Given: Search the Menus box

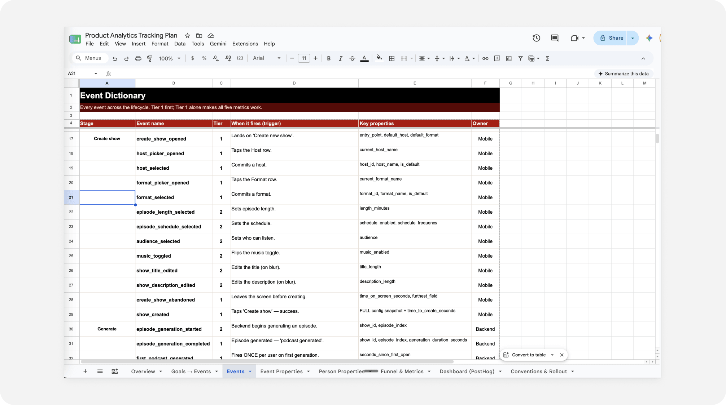Looking at the screenshot, I should tap(90, 58).
